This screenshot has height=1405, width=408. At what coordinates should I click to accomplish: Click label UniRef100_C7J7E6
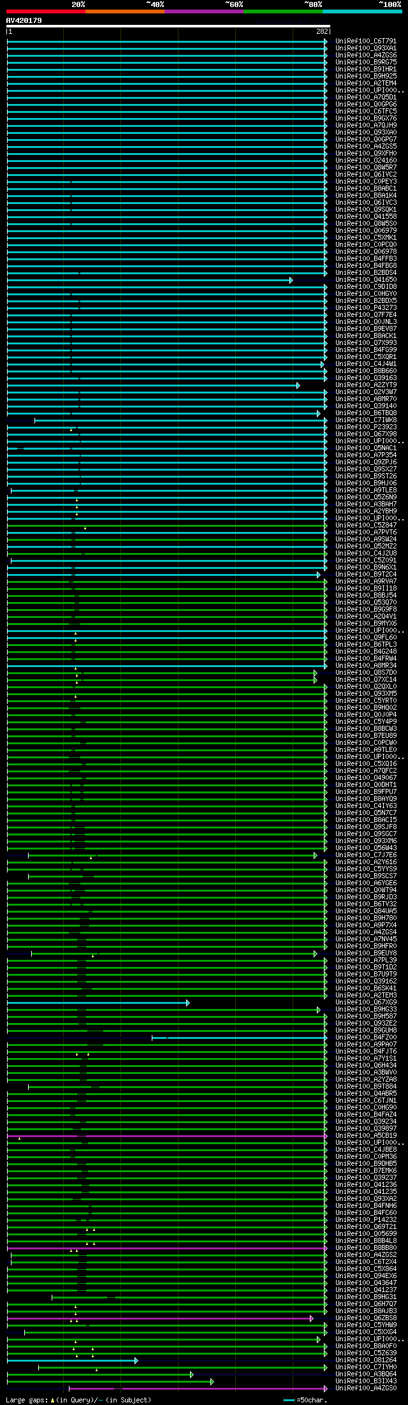tap(366, 855)
